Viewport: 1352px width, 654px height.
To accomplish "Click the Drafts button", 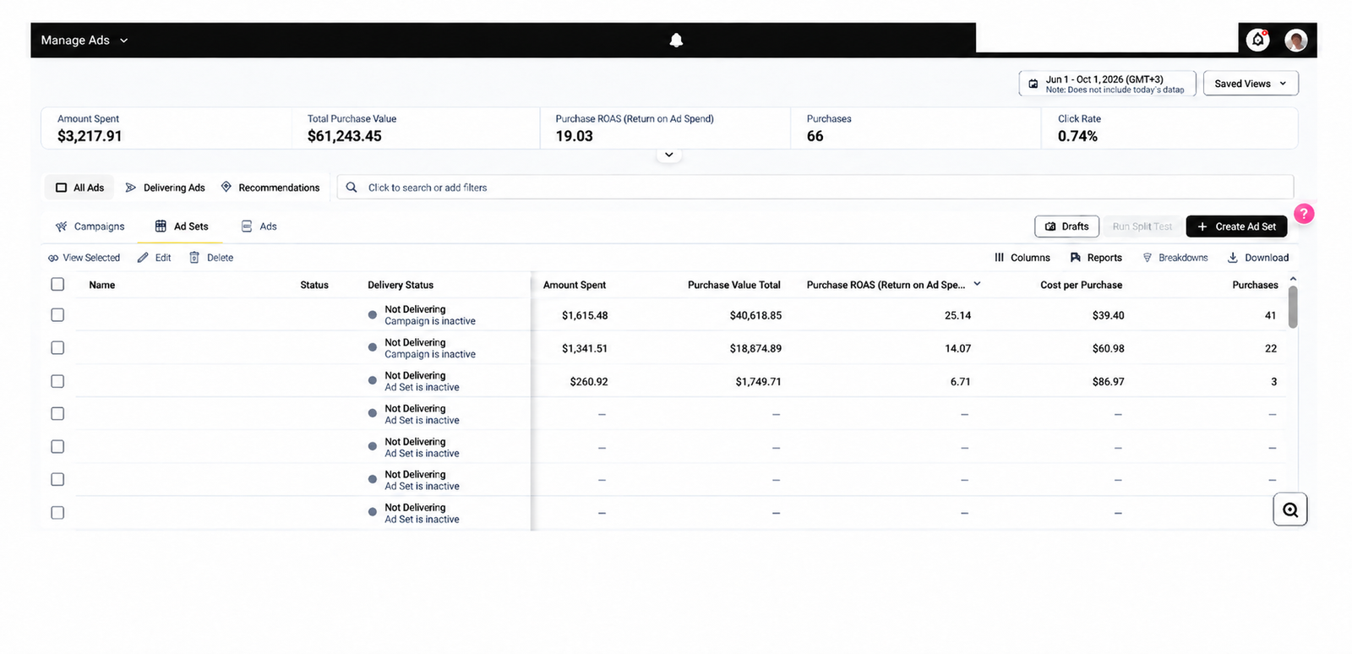I will point(1066,226).
